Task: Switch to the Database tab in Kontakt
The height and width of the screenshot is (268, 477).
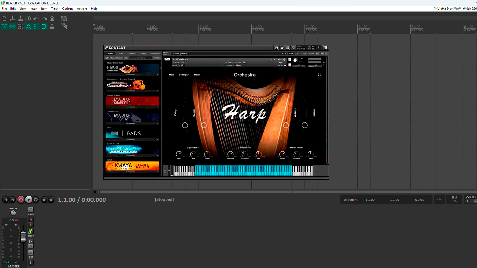Action: click(132, 53)
